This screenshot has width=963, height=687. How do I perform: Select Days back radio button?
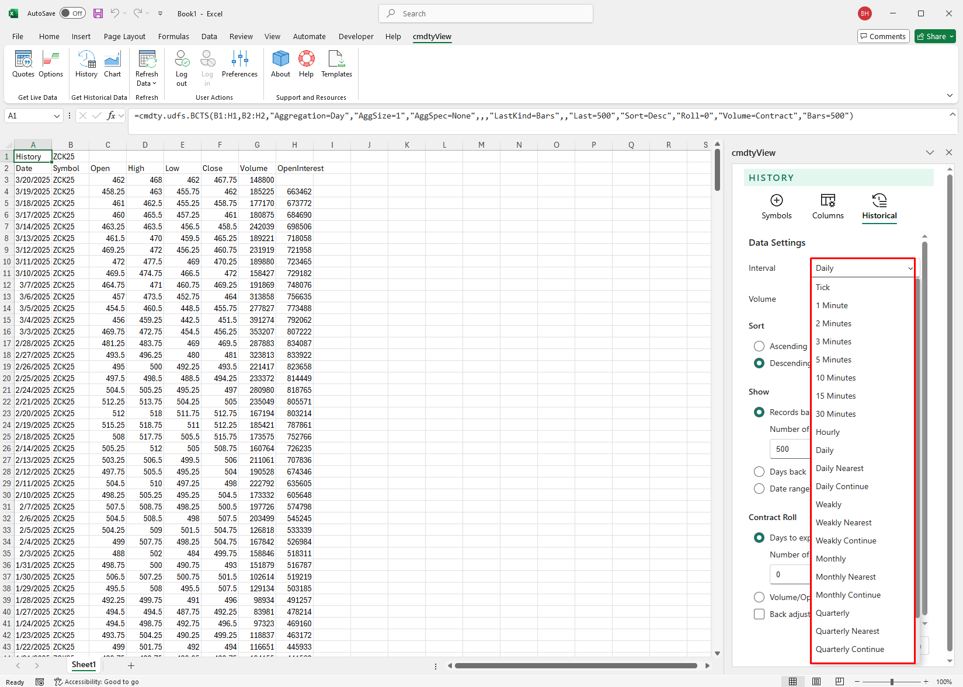[759, 472]
